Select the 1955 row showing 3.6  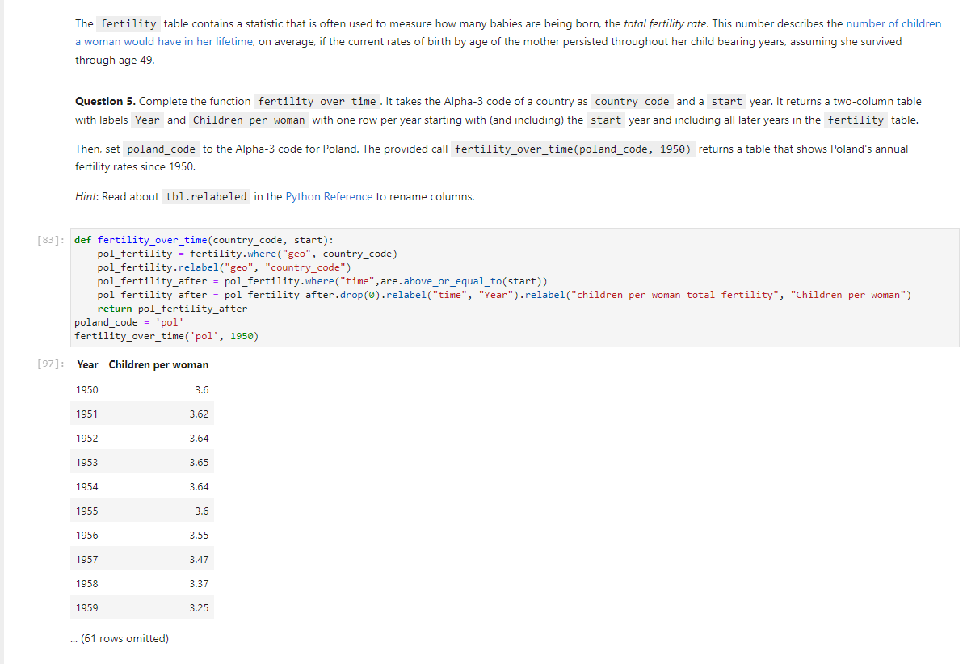click(x=141, y=511)
